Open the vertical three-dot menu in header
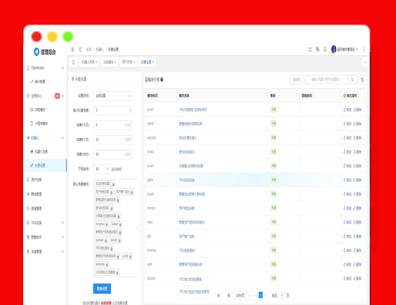This screenshot has height=305, width=396. pyautogui.click(x=364, y=49)
